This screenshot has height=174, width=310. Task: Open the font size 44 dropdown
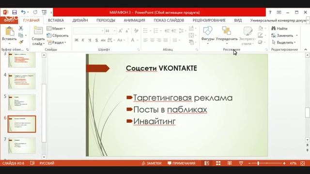point(114,31)
